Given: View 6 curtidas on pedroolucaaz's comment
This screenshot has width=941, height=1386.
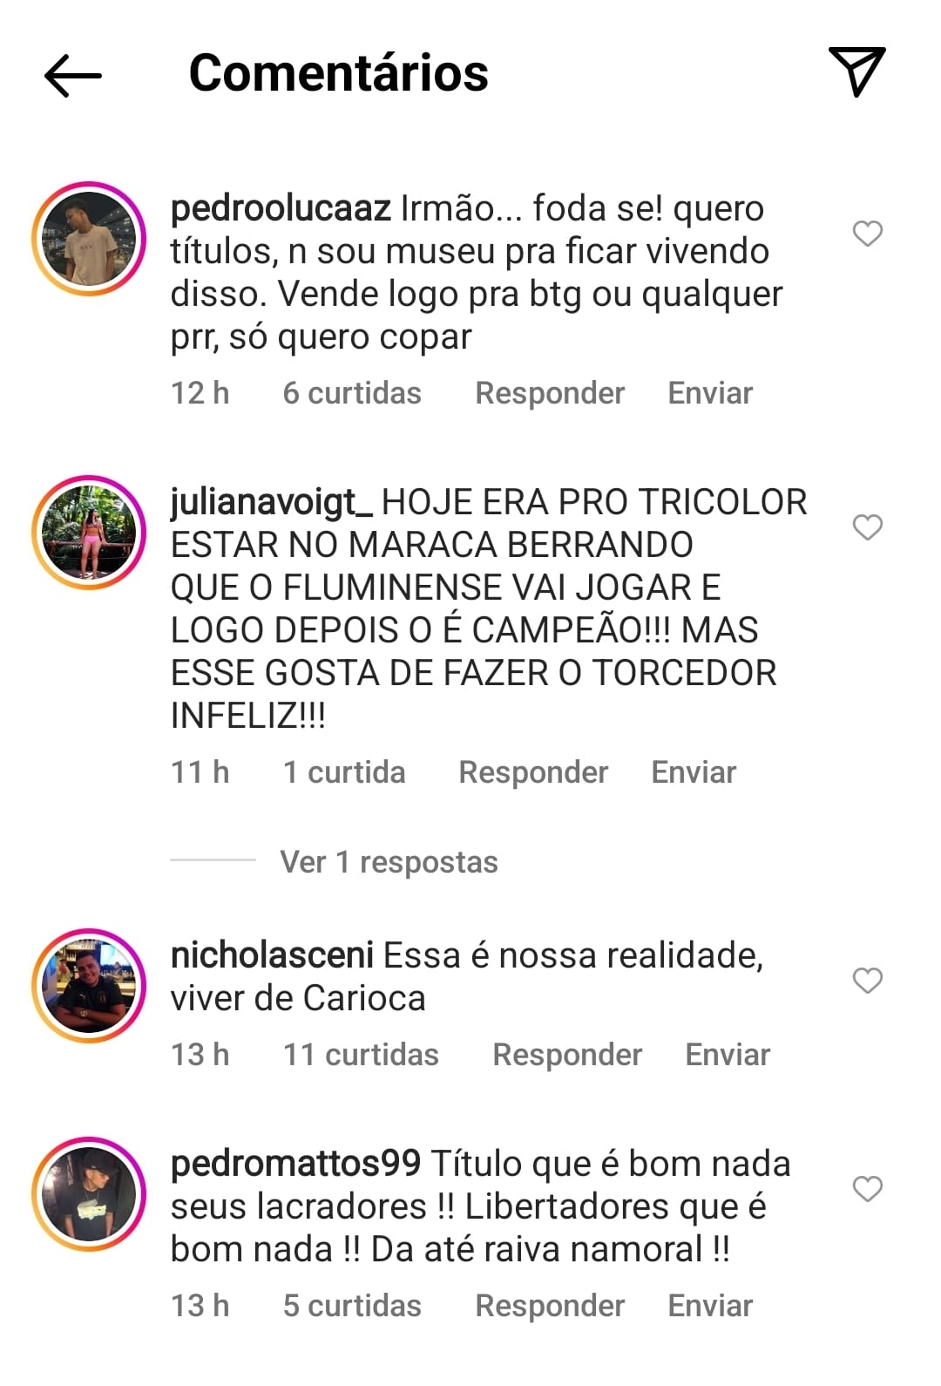Looking at the screenshot, I should (352, 393).
